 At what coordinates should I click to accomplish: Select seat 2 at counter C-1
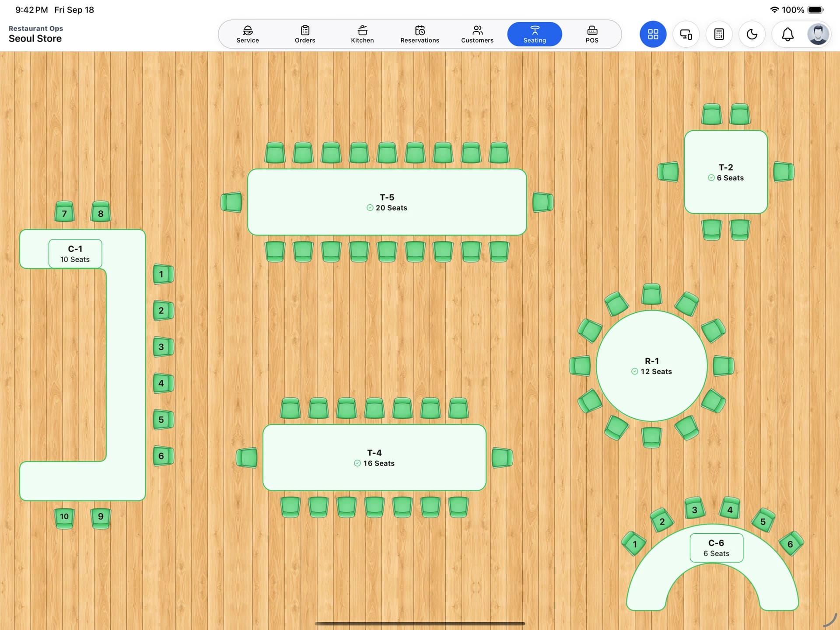pos(163,311)
